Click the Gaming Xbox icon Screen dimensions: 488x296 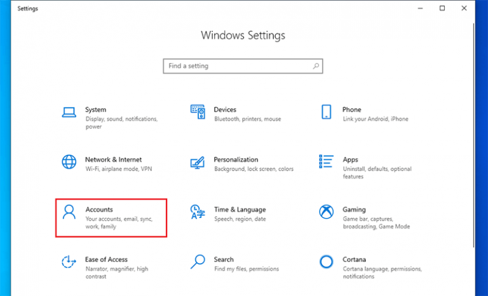pyautogui.click(x=326, y=212)
